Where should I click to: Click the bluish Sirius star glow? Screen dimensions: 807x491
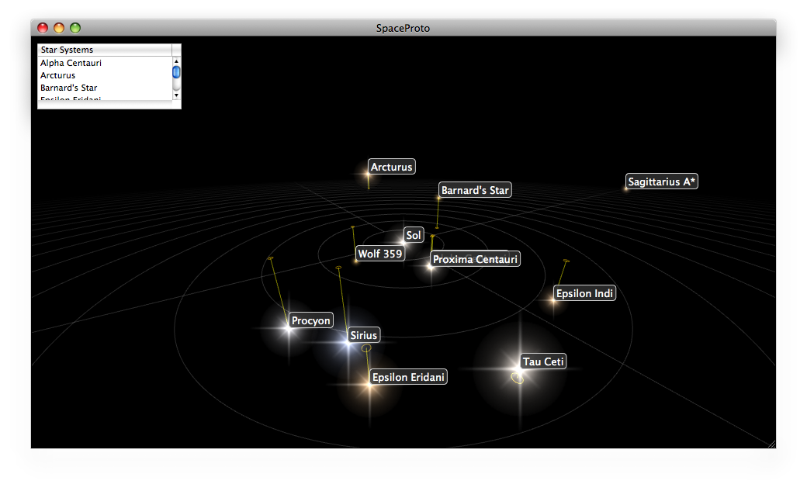(348, 344)
